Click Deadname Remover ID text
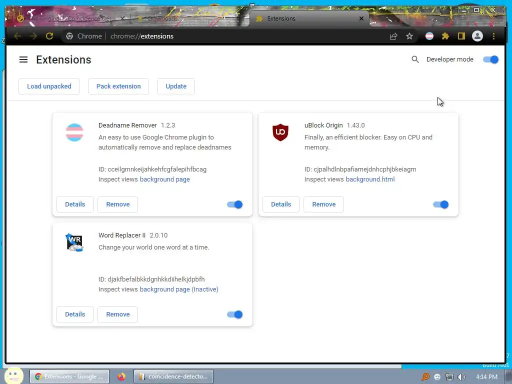 point(152,169)
